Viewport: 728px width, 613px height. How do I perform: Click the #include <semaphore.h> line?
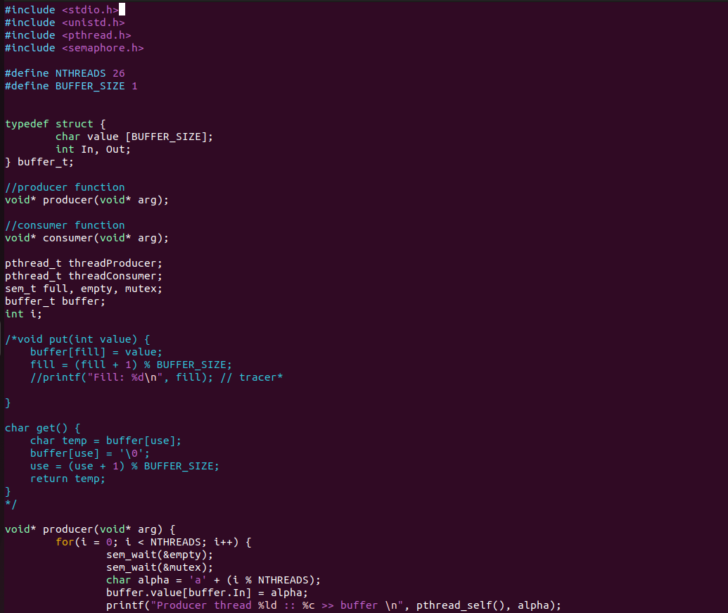coord(74,47)
